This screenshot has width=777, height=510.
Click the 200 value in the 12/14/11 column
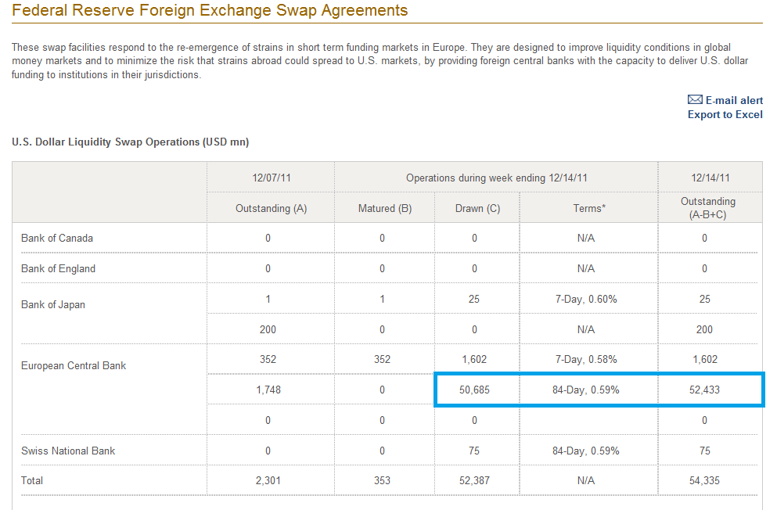[x=704, y=330]
